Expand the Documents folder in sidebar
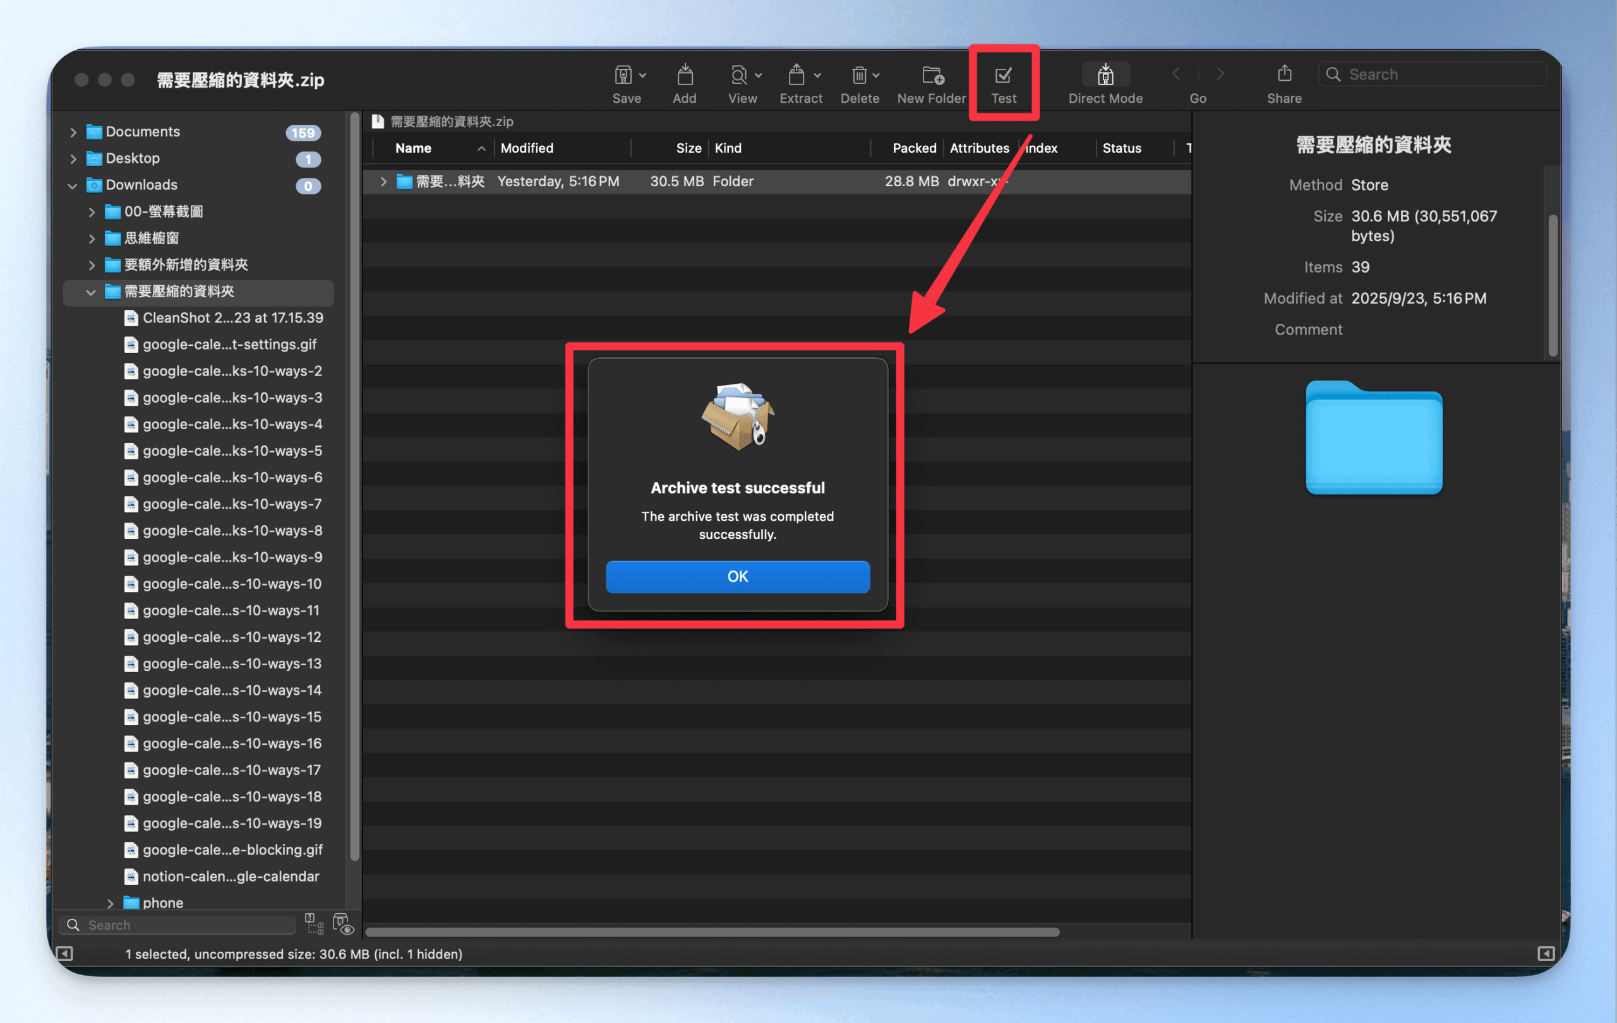 [73, 132]
